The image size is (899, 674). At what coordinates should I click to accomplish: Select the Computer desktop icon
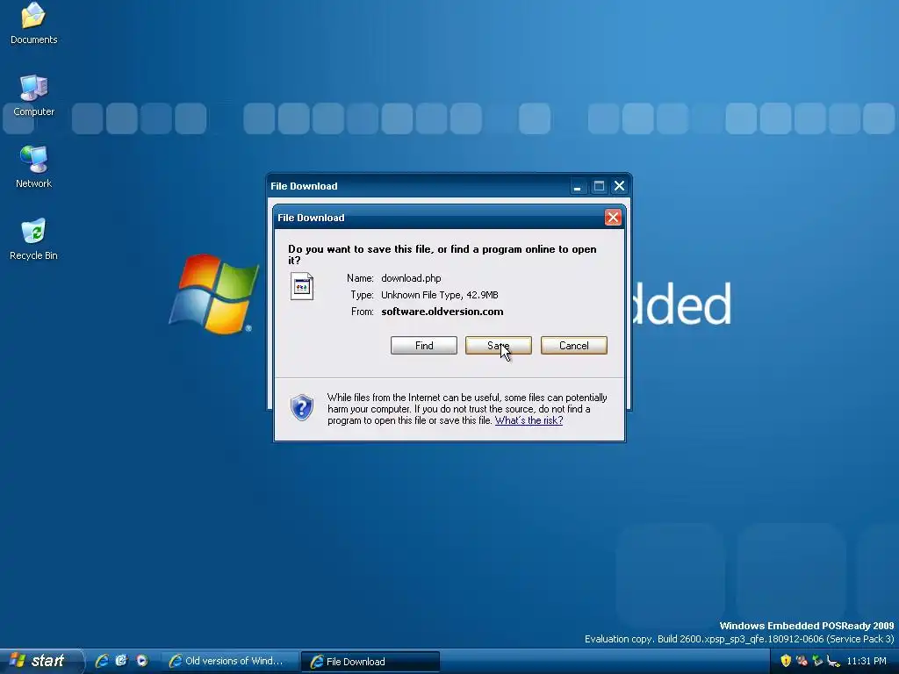pyautogui.click(x=34, y=96)
